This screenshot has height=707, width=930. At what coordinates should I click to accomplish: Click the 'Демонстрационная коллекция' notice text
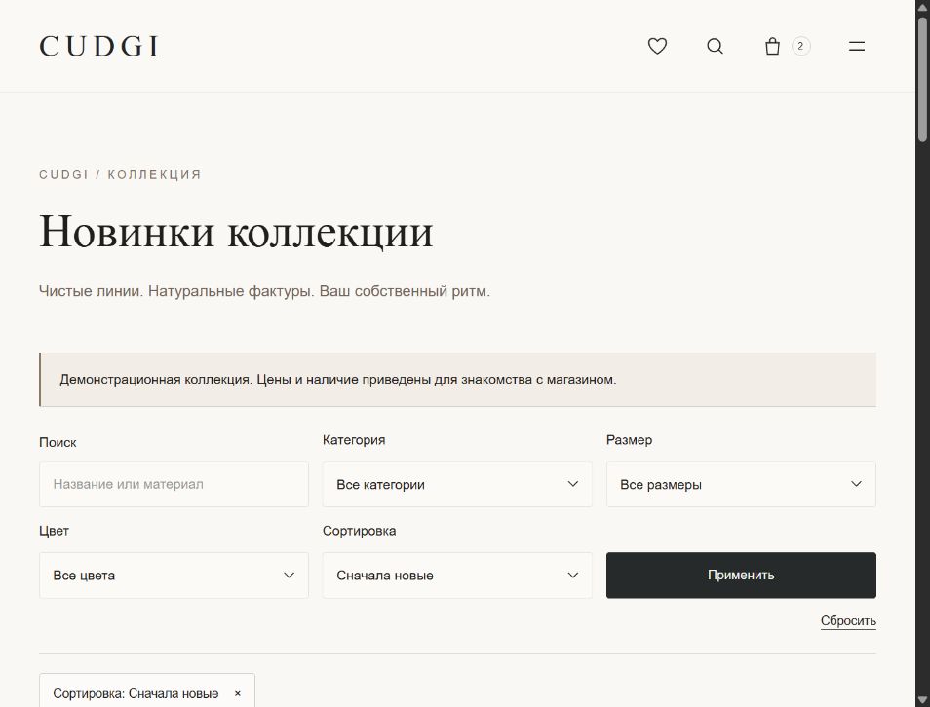pos(338,379)
